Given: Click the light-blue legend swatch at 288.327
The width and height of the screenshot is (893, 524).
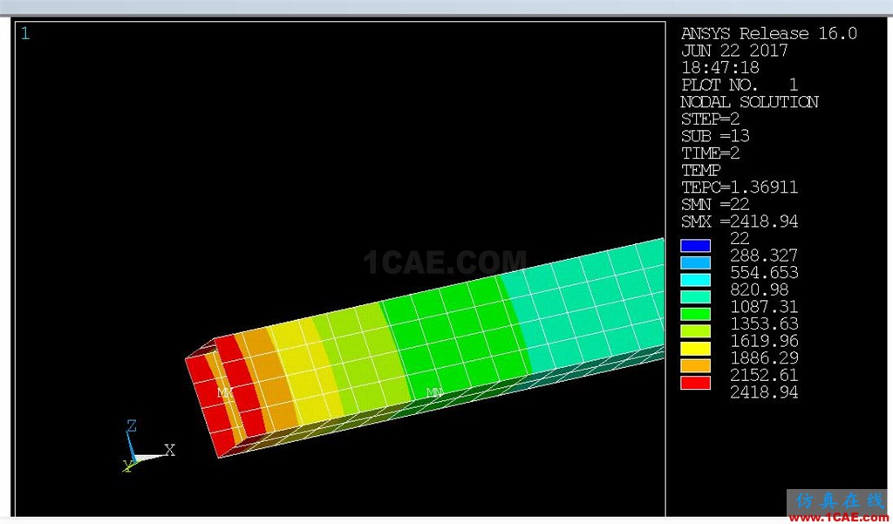Looking at the screenshot, I should tap(695, 262).
